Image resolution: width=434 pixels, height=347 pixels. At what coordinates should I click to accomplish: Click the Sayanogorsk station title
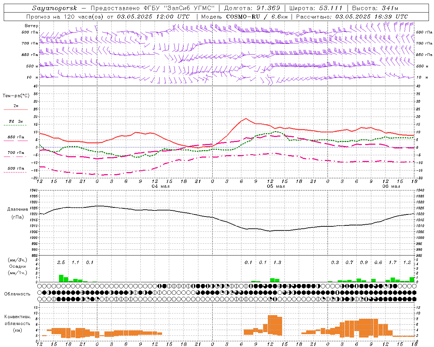[x=55, y=8]
